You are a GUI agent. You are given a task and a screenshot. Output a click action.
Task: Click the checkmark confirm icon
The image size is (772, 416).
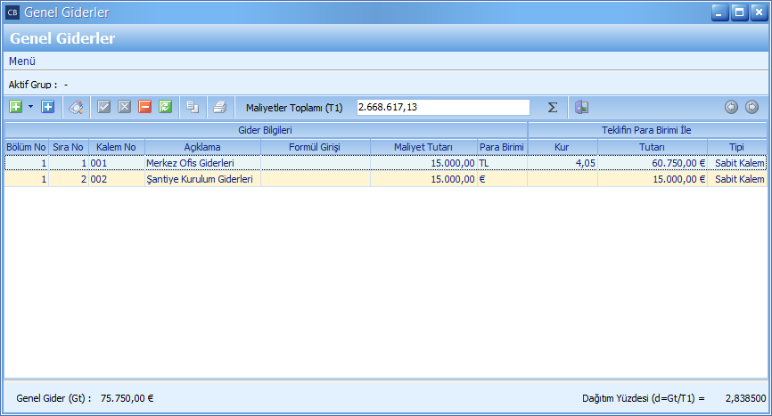[x=104, y=107]
